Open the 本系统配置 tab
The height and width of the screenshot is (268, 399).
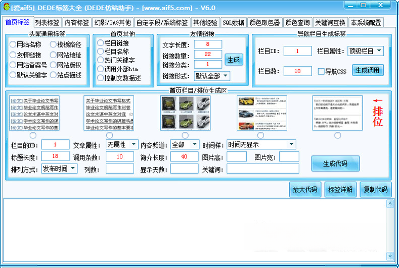[366, 23]
